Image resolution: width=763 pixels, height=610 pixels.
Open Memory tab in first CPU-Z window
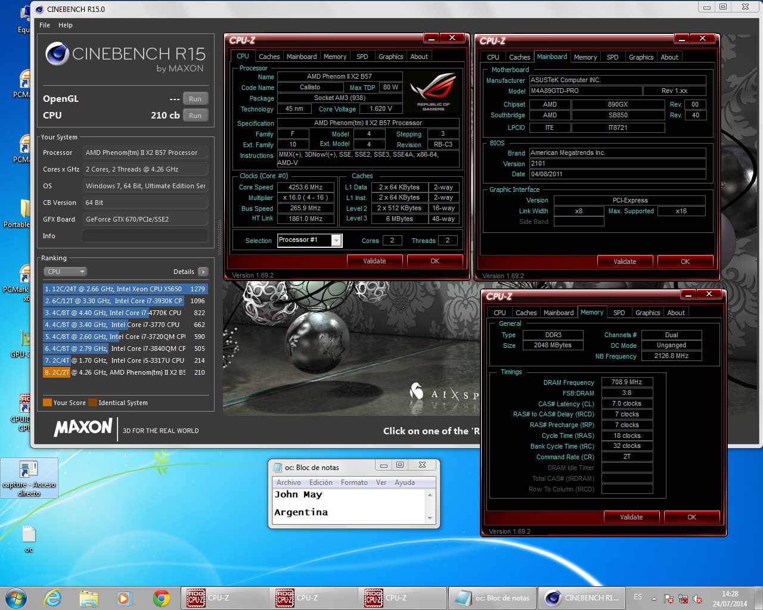pos(335,57)
